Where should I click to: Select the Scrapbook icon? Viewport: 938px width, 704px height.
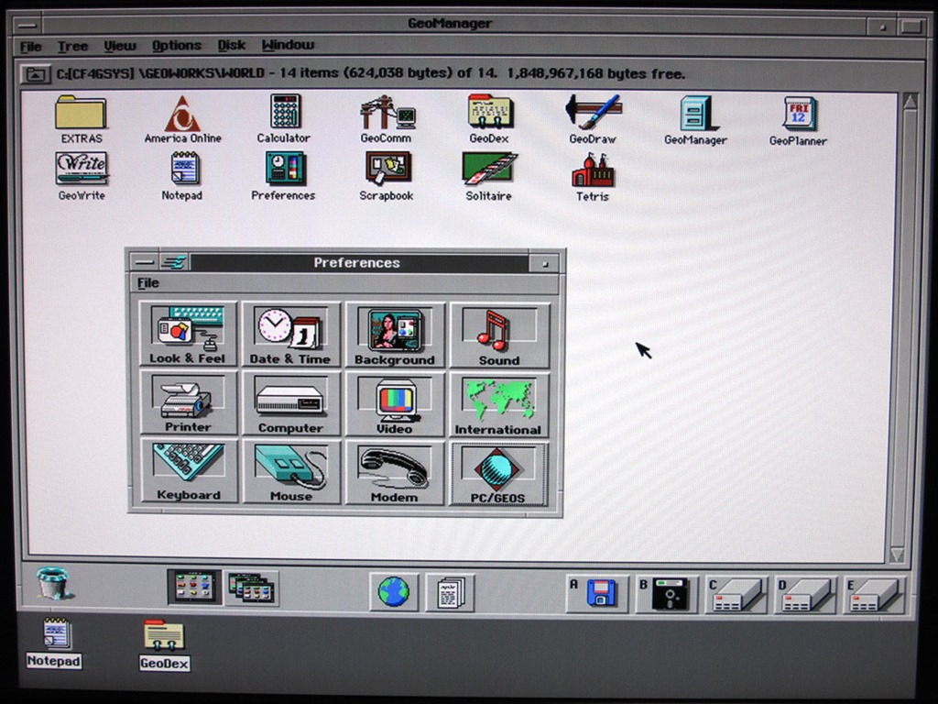(387, 169)
